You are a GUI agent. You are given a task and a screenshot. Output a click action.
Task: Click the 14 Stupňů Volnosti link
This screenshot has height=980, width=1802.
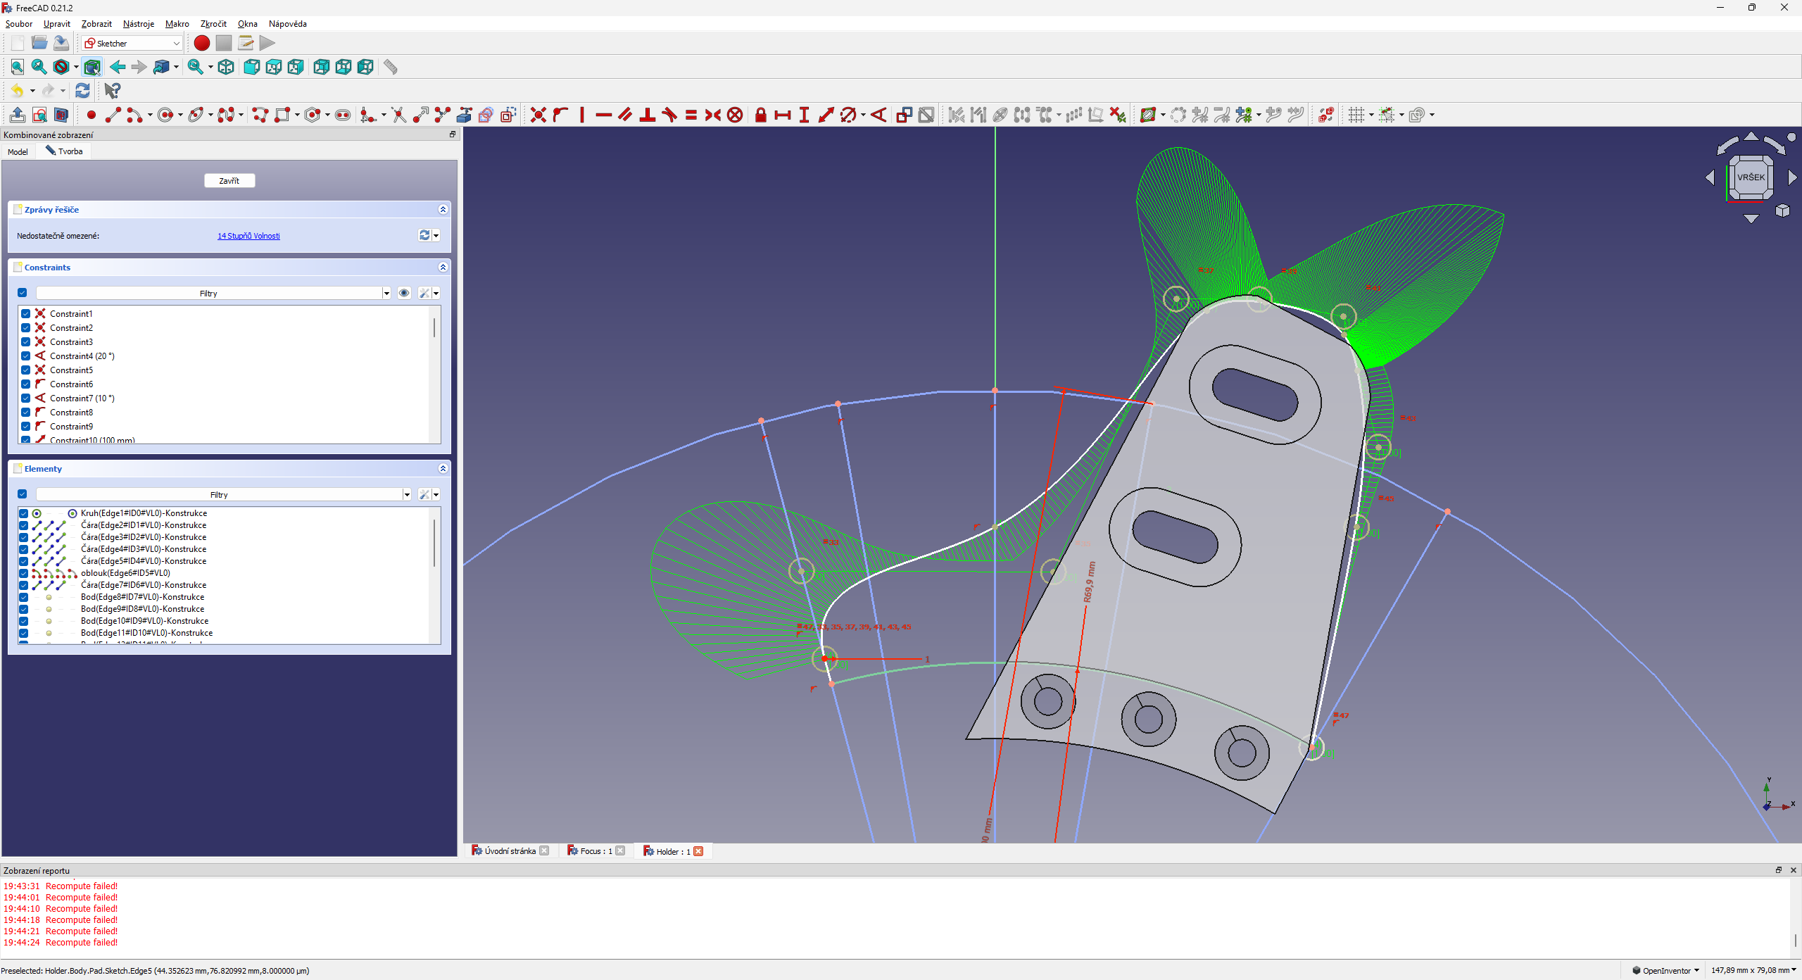tap(248, 236)
